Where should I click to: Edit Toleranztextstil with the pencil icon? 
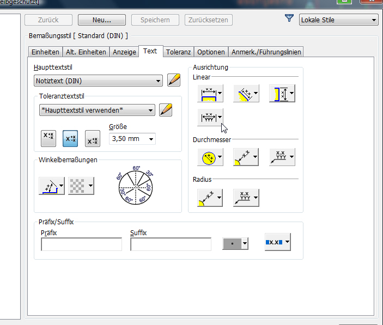click(166, 110)
